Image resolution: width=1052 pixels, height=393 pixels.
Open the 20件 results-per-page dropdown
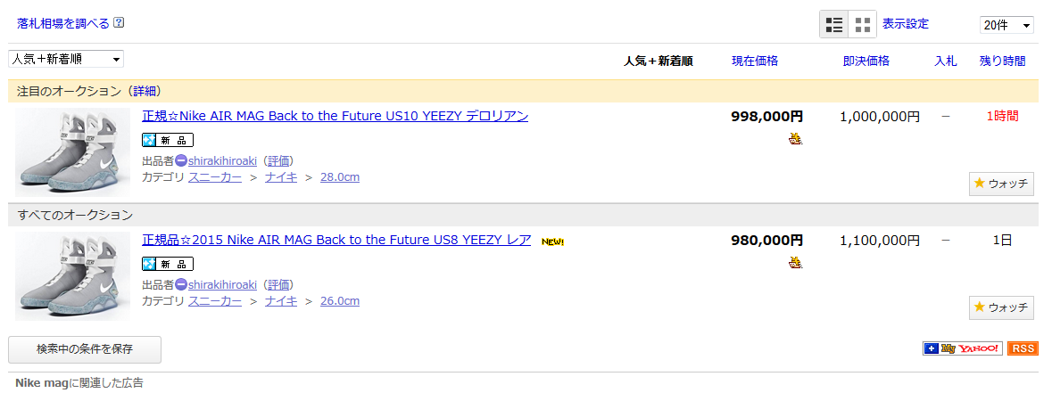click(1006, 25)
